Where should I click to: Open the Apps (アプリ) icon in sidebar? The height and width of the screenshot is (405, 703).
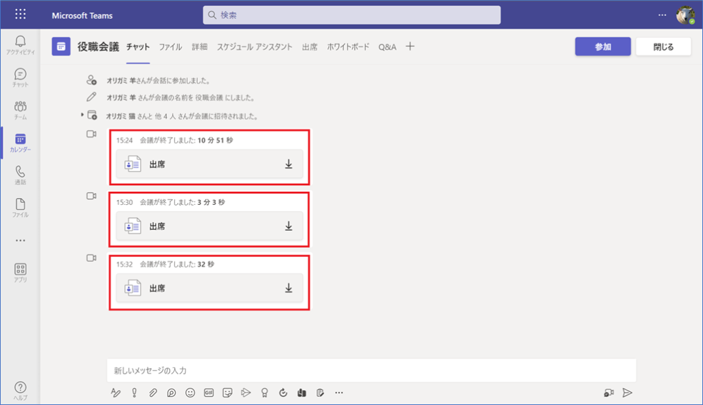coord(20,273)
